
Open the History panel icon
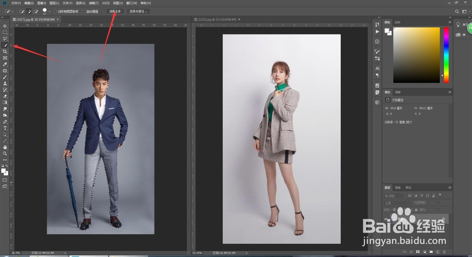click(377, 25)
